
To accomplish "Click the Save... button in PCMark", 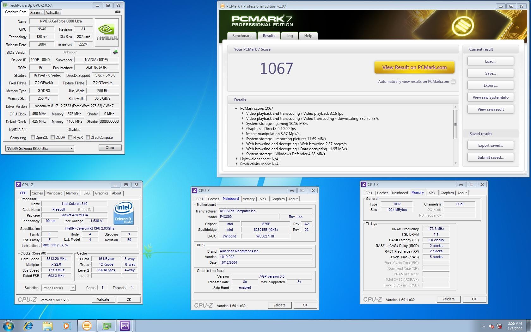I will [x=491, y=73].
